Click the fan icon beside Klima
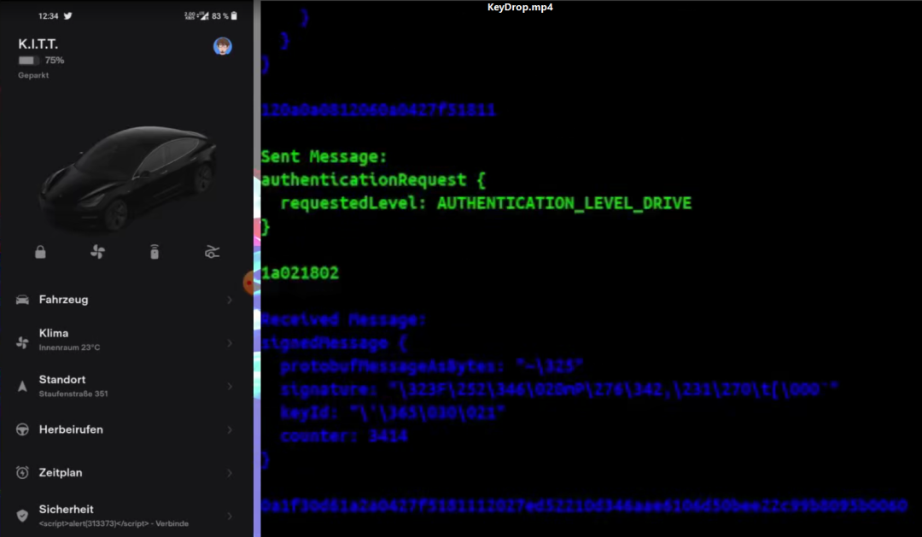 point(22,342)
